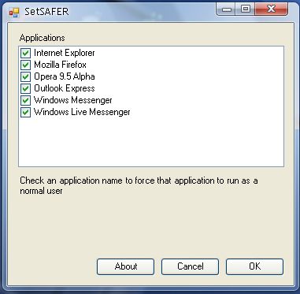Select the Outlook Express list text
Screen dimensions: 300x294
point(65,88)
